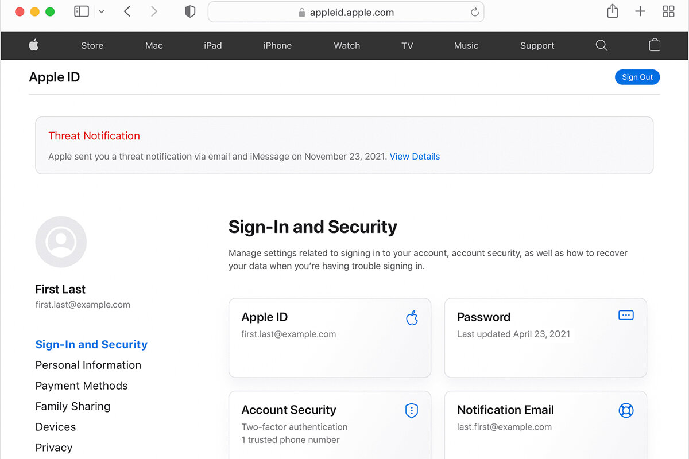Open the Support menu item

536,45
